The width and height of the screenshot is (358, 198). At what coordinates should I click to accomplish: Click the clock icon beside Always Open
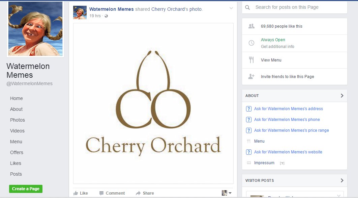coord(251,43)
